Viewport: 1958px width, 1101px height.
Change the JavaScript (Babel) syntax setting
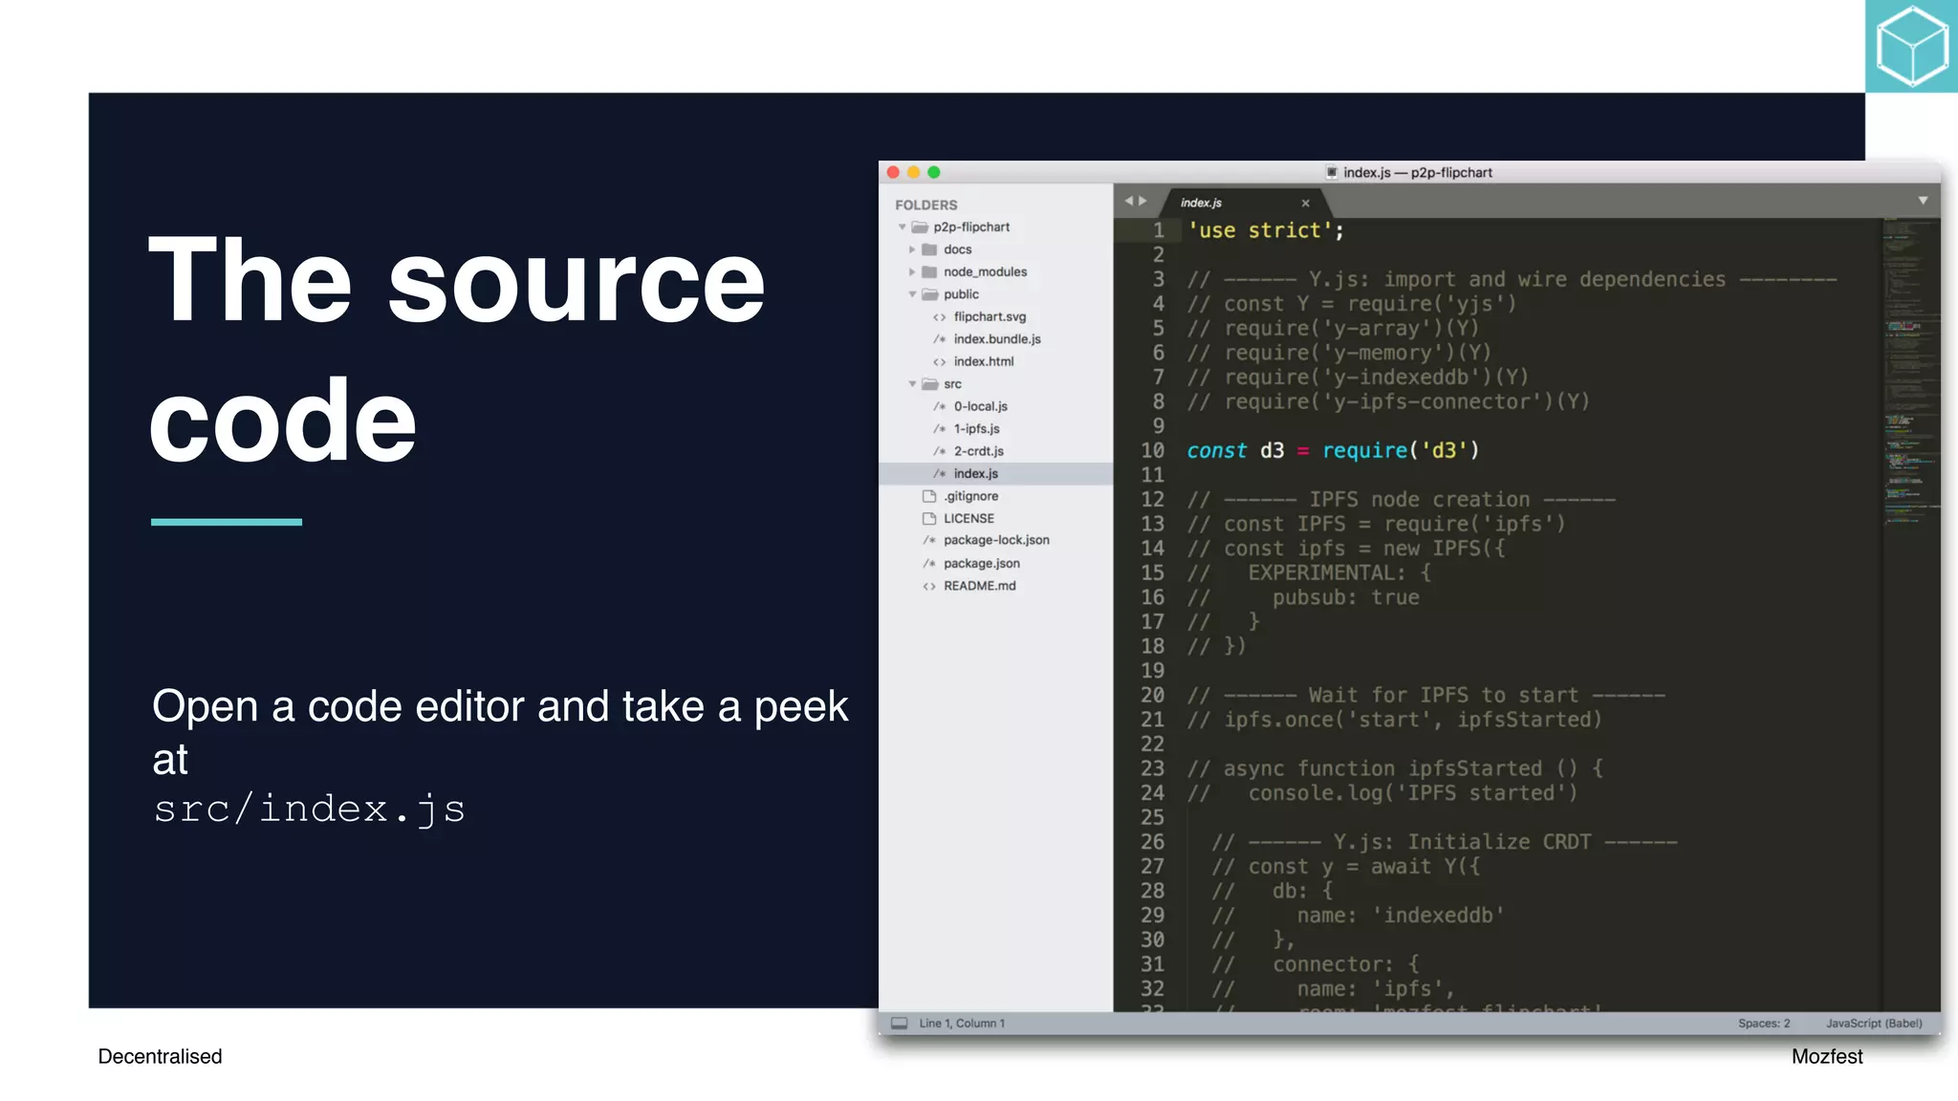point(1874,1024)
